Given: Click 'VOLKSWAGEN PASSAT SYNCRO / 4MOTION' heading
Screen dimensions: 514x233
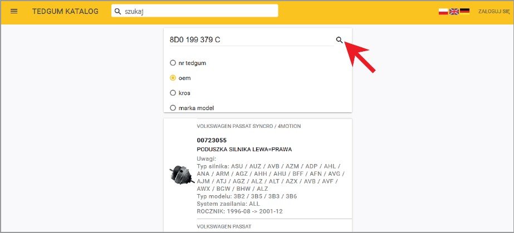Looking at the screenshot, I should coord(249,126).
